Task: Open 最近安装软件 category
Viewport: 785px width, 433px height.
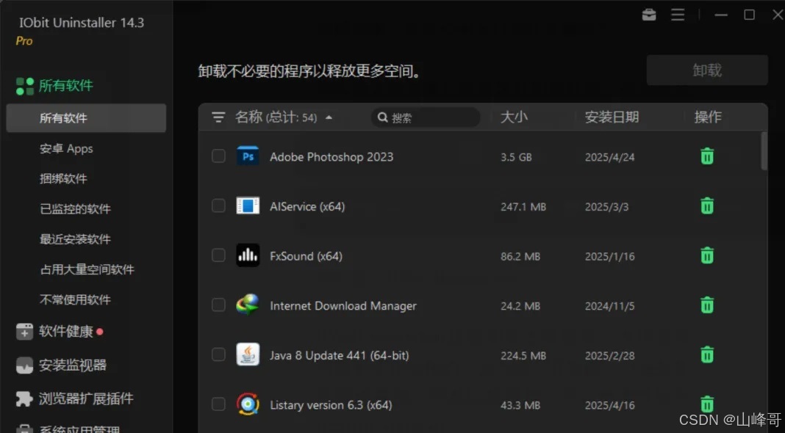Action: [x=75, y=239]
